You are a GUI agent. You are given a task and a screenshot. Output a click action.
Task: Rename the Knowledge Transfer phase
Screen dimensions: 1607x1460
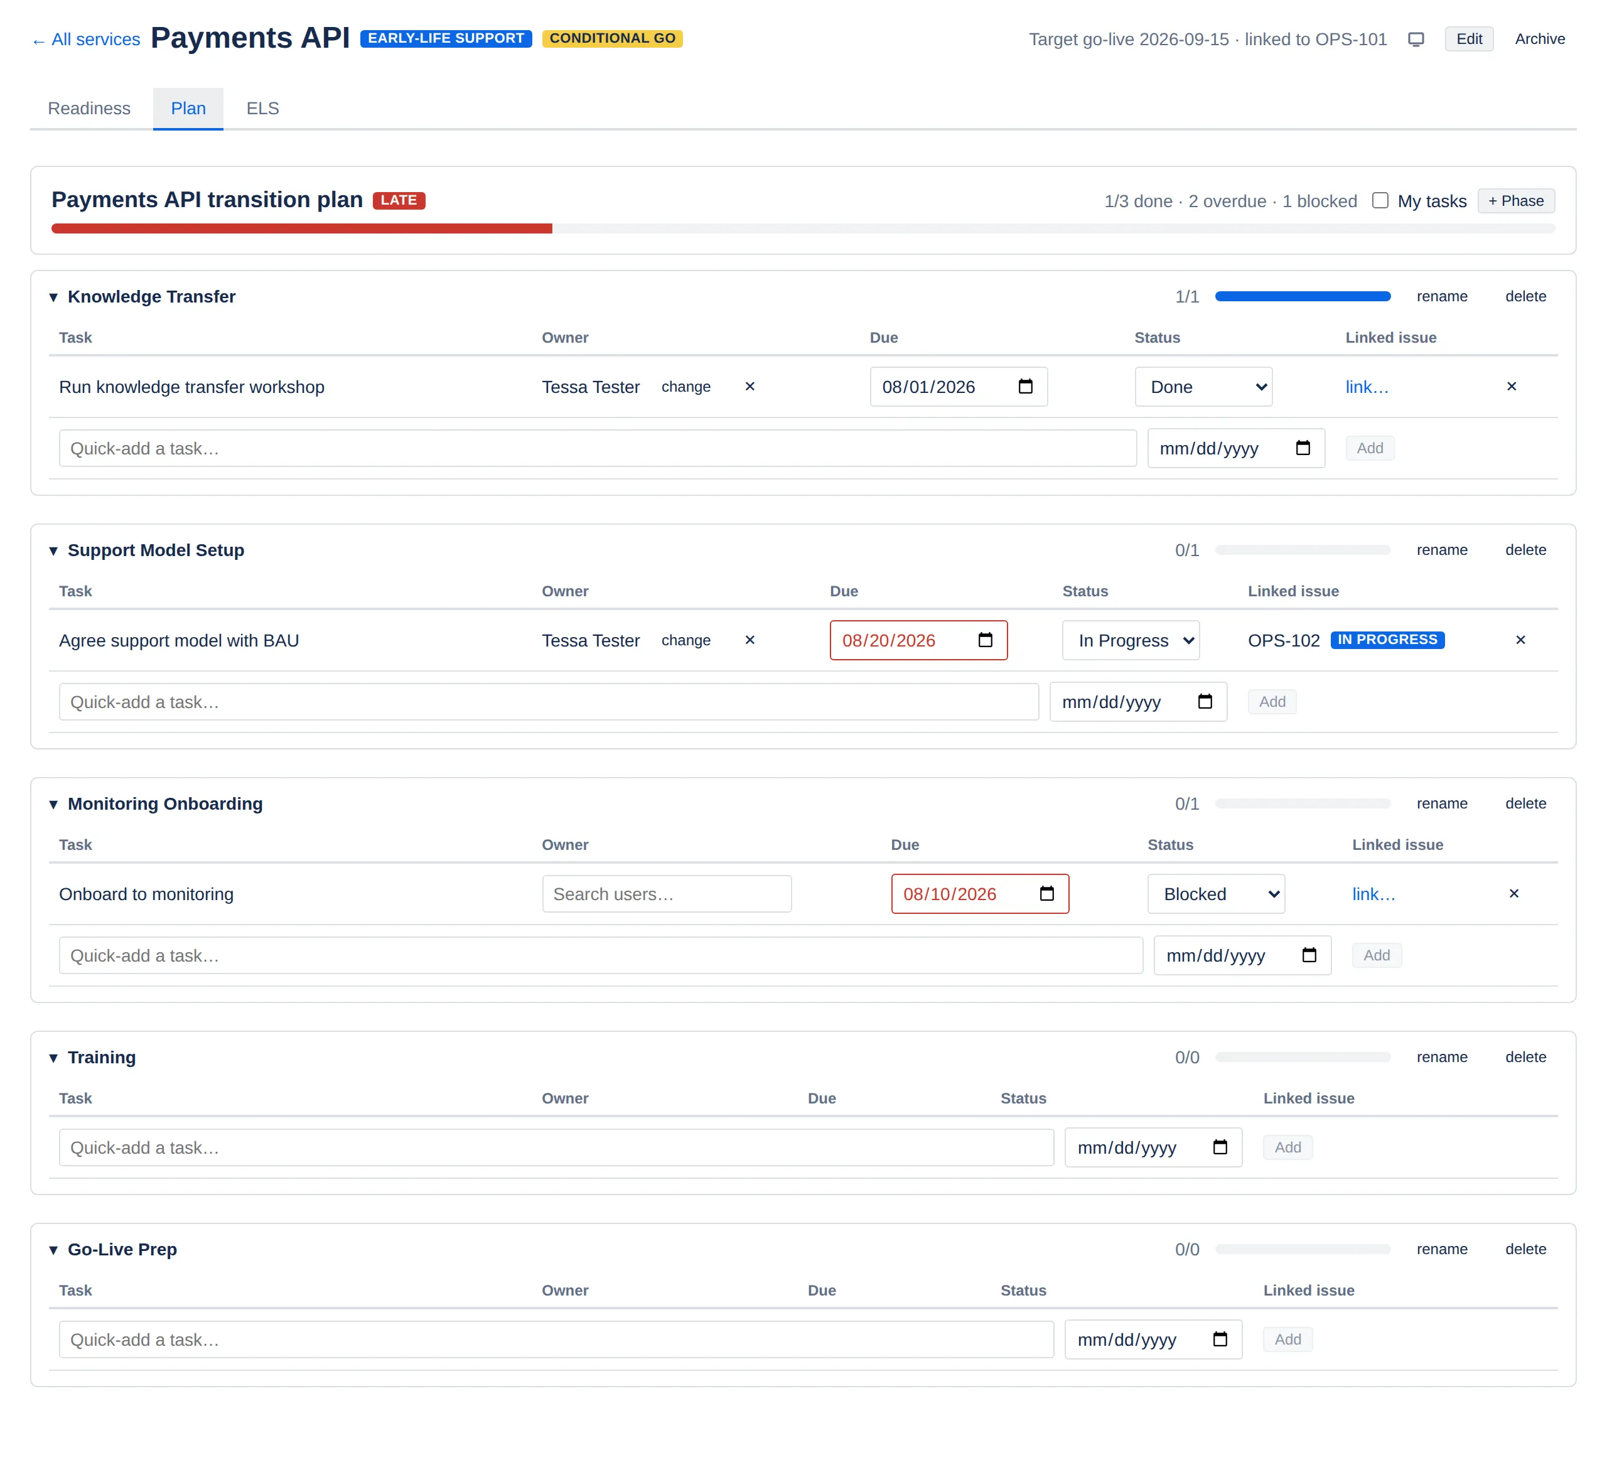tap(1441, 296)
